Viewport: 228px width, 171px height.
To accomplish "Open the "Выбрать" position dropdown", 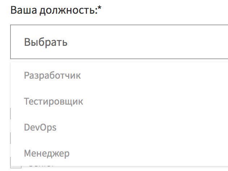I will (x=119, y=42).
